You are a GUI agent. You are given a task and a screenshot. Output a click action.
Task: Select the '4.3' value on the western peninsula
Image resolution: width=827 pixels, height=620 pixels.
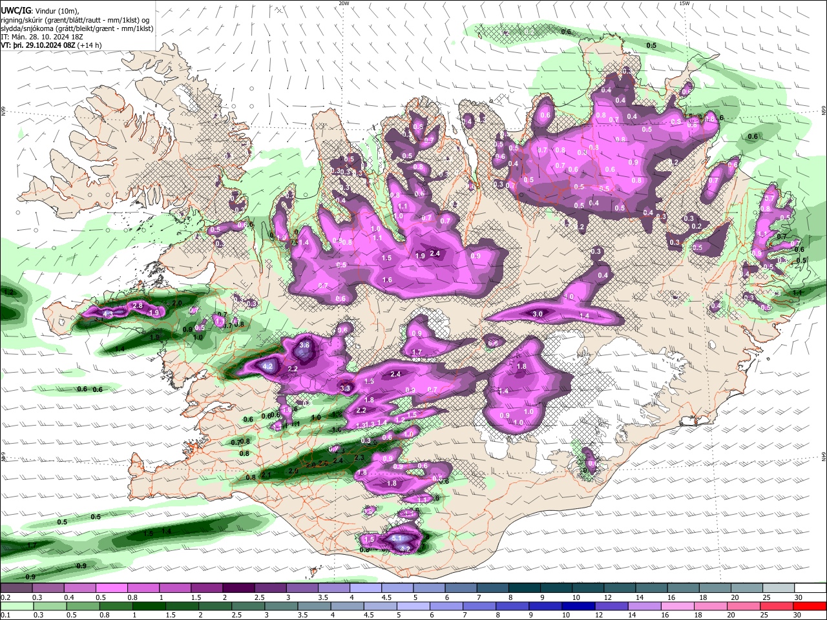pyautogui.click(x=108, y=314)
